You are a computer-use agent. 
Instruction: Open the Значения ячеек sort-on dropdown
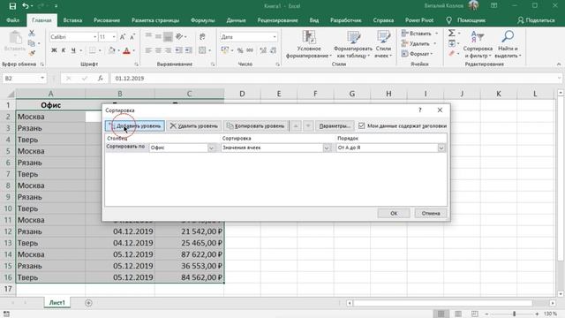point(327,148)
